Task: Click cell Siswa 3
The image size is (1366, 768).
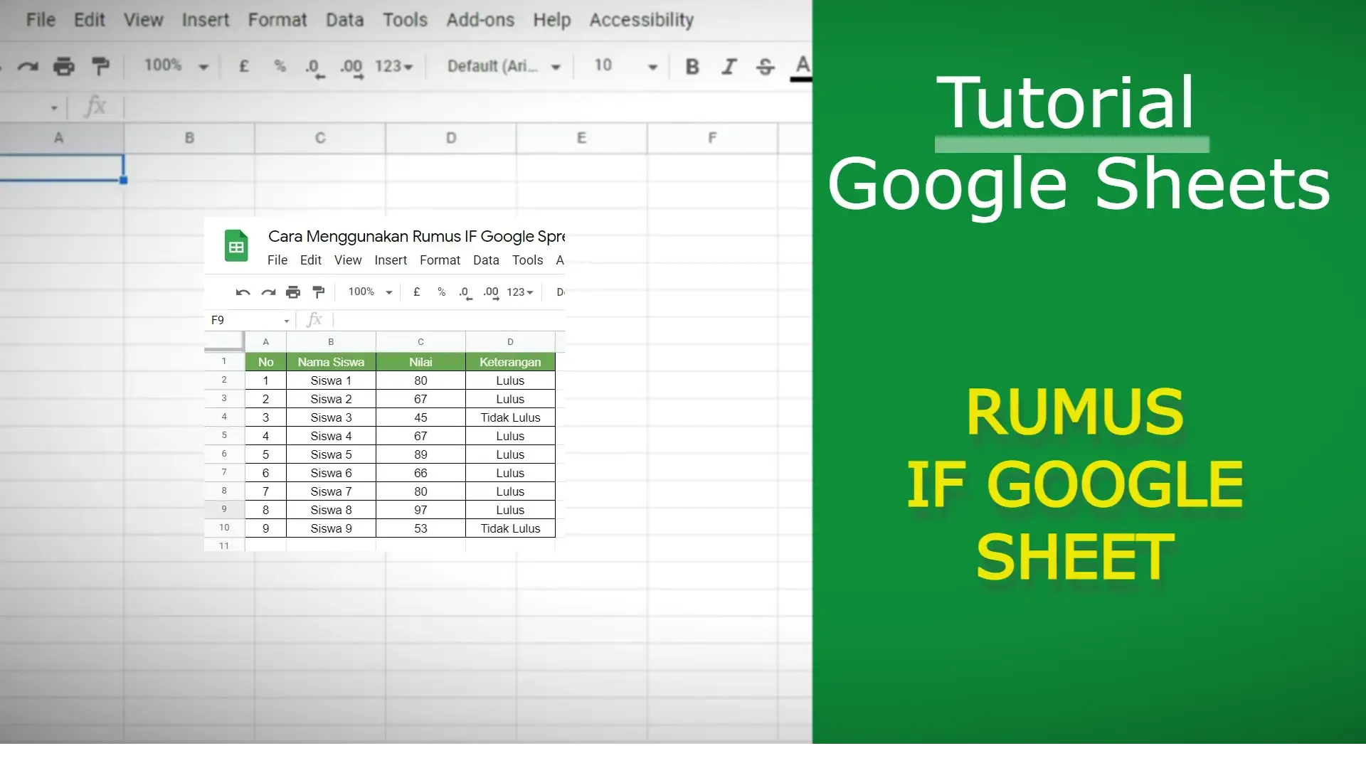Action: [331, 417]
